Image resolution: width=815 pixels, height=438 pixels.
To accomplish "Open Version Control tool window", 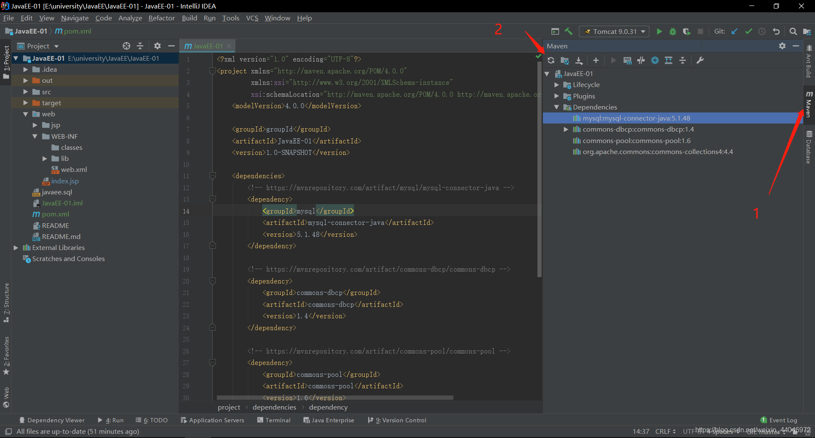I will click(397, 420).
